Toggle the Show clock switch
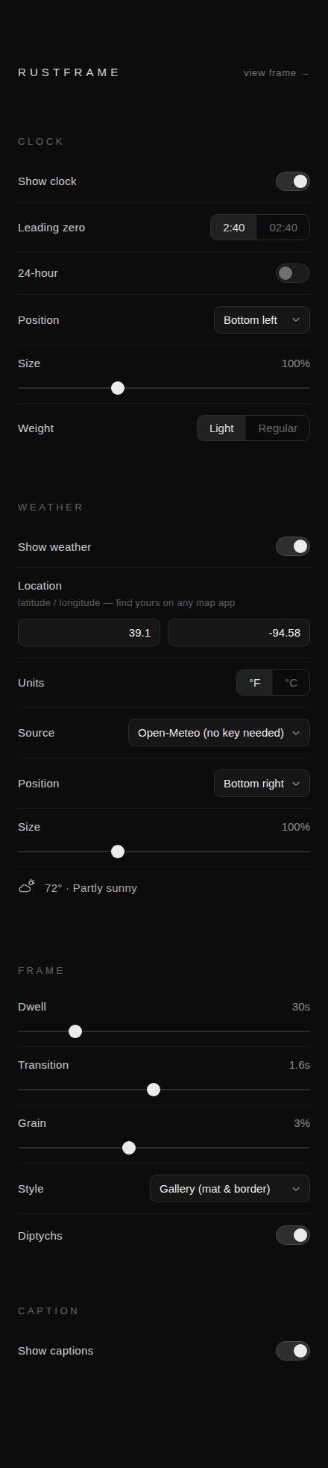 tap(293, 181)
